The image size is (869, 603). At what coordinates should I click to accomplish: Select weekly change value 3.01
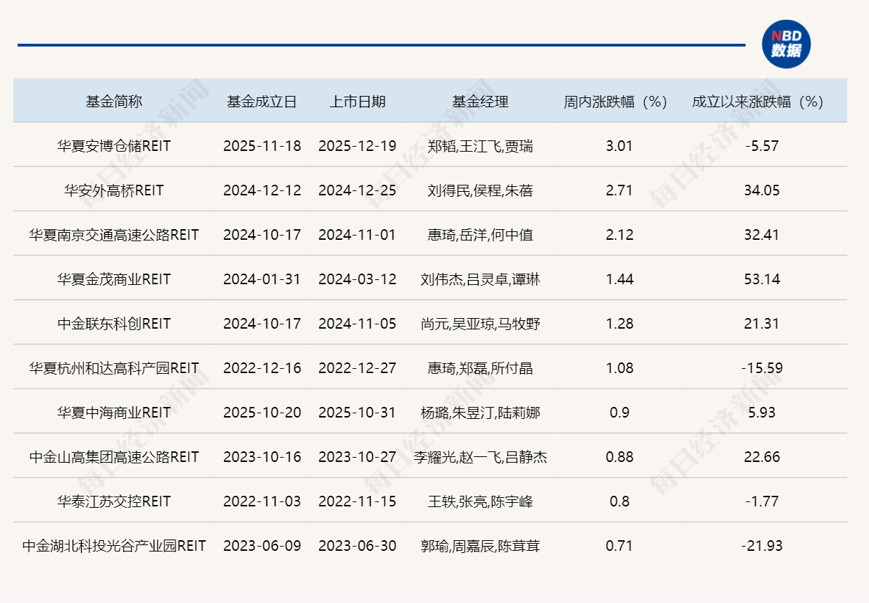pos(620,146)
